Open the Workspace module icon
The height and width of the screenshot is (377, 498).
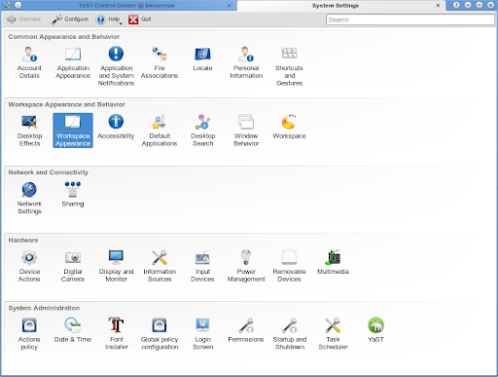[289, 127]
